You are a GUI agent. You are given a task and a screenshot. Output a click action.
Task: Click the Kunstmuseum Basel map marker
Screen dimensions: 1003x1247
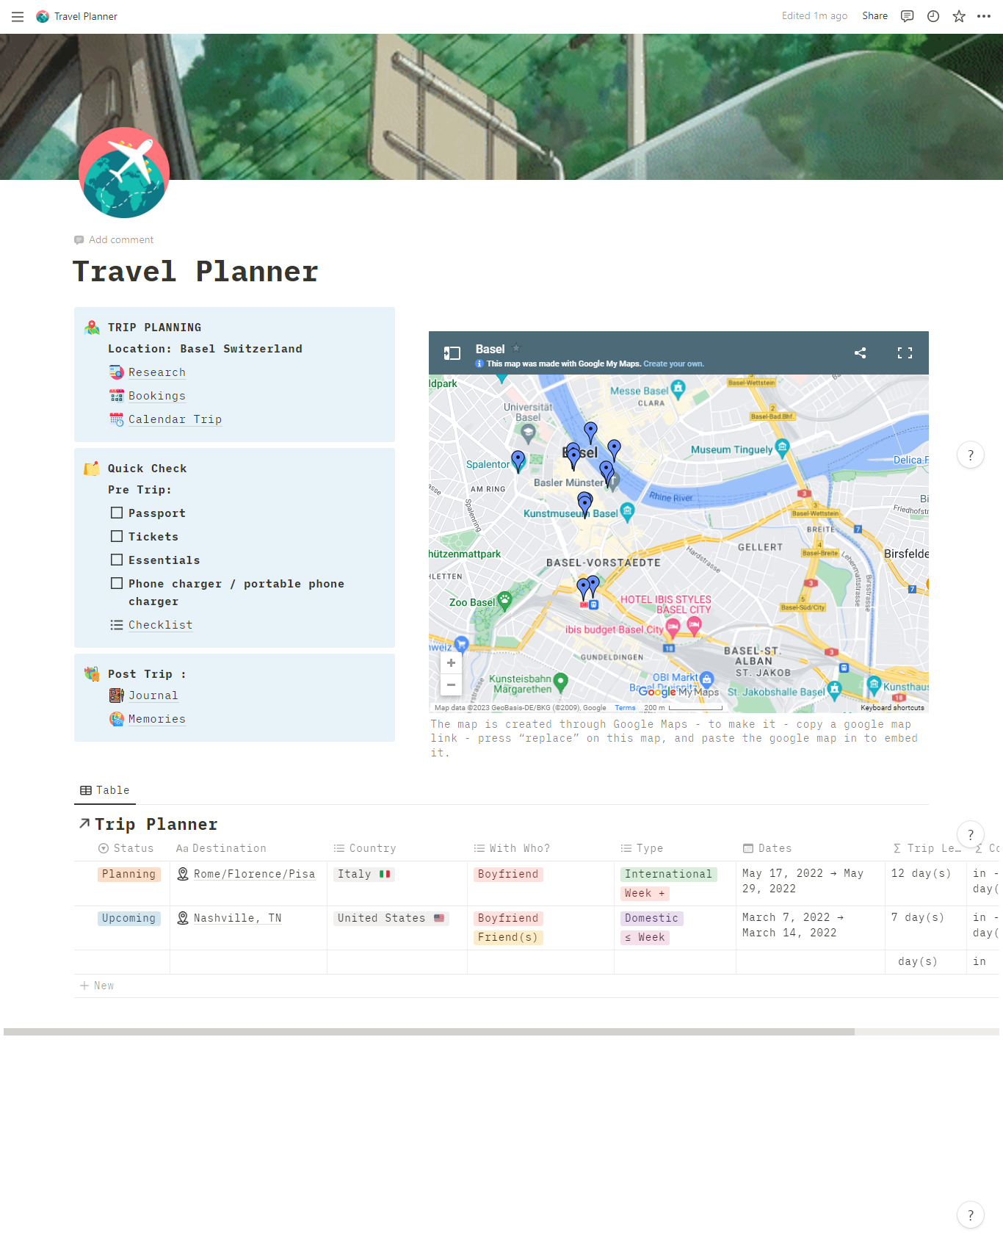point(627,511)
